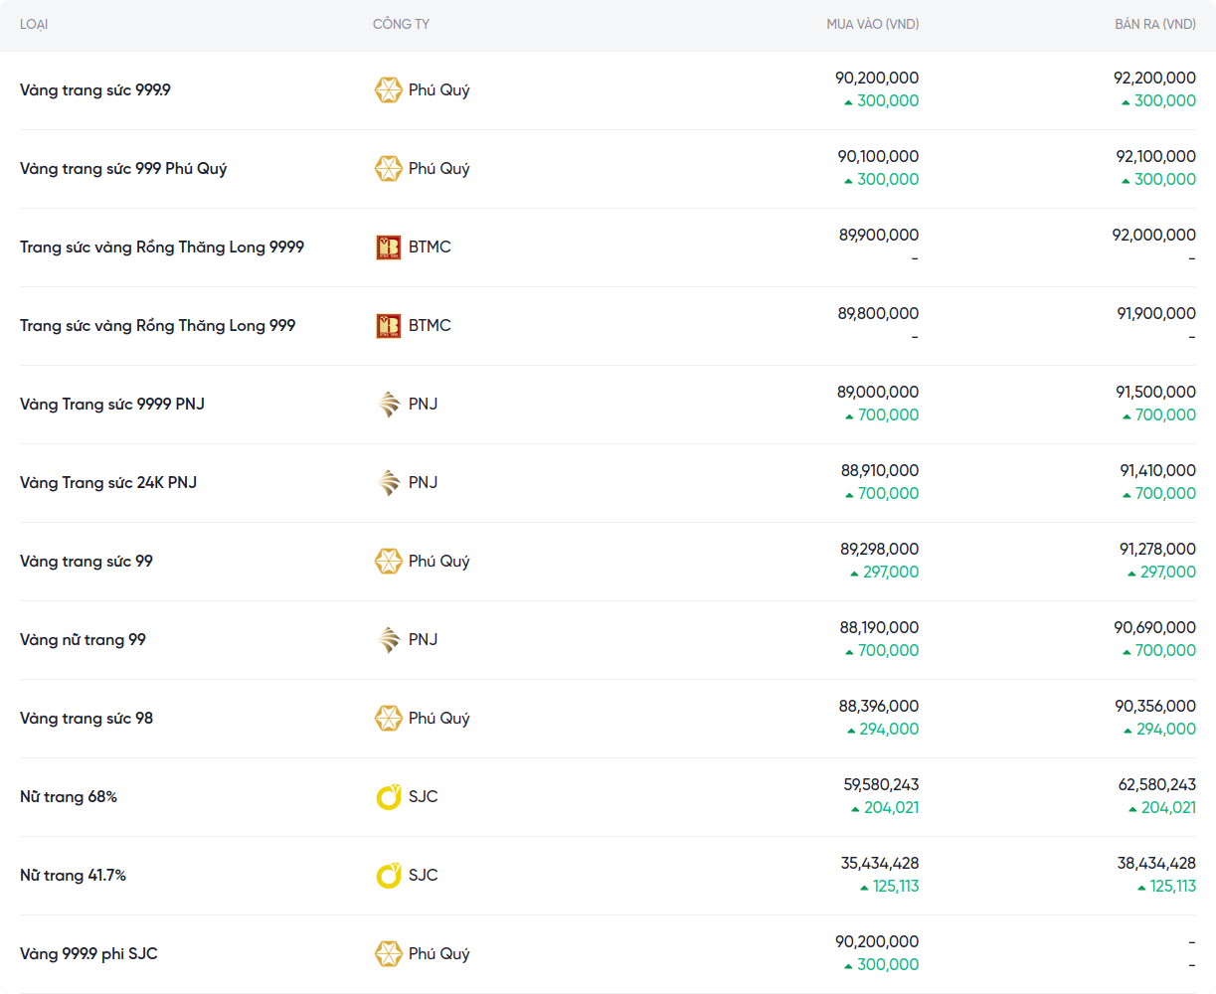Viewport: 1216px width, 994px height.
Task: Click BTMC logo beside Rồng Thăng Long 9999
Action: click(388, 248)
